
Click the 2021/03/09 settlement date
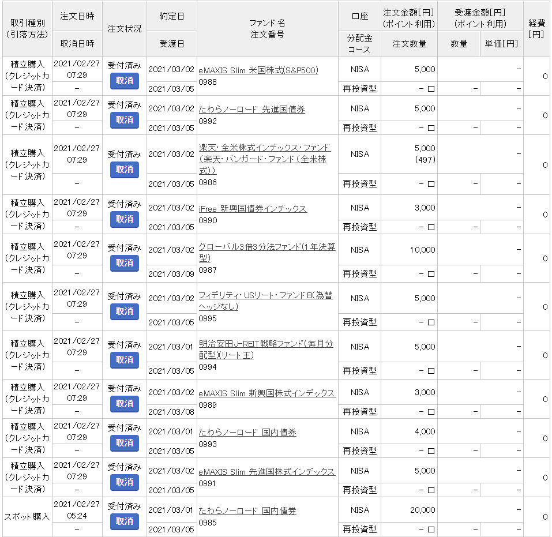tap(171, 274)
